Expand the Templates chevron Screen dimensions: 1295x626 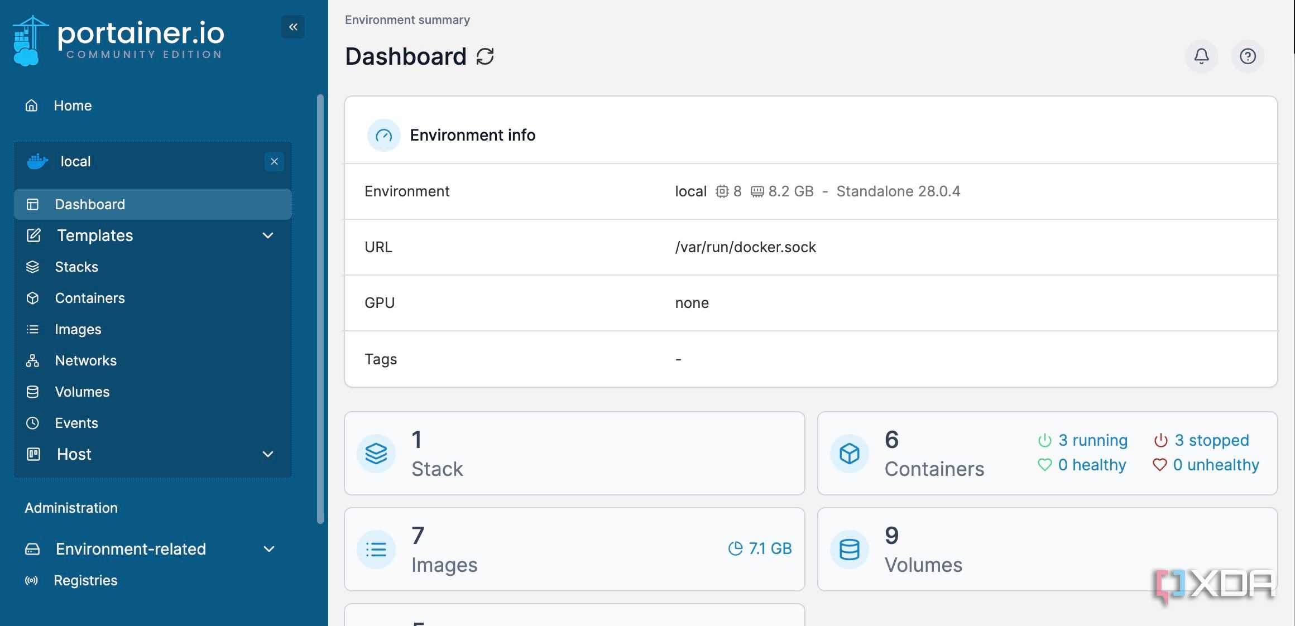click(268, 235)
